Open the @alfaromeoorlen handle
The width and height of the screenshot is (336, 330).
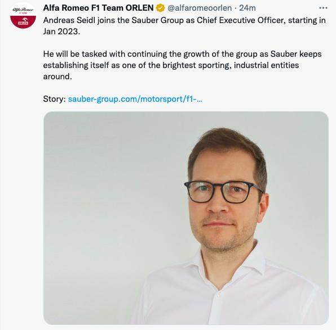pyautogui.click(x=200, y=8)
